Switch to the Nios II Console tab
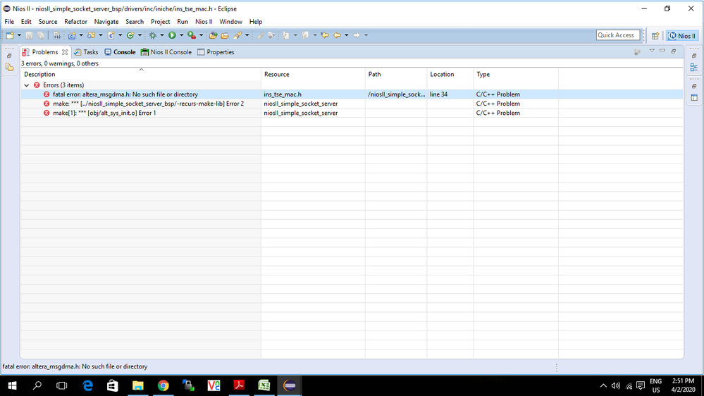 pyautogui.click(x=166, y=52)
